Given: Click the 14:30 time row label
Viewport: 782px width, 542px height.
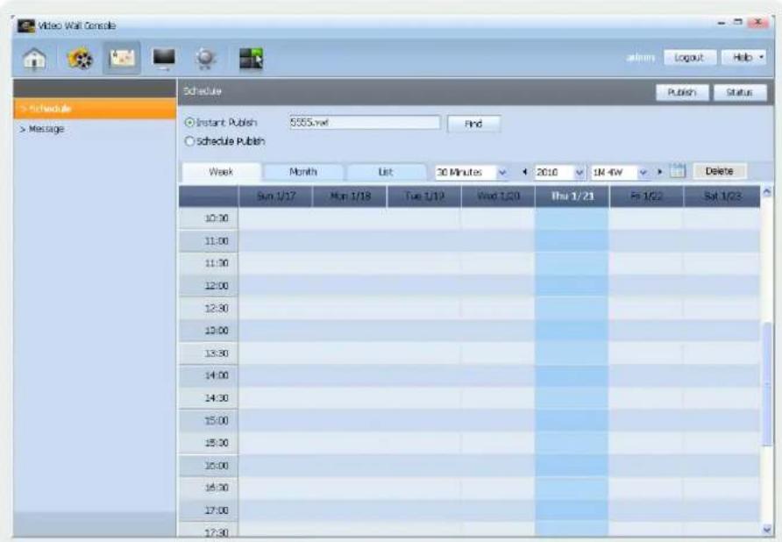Looking at the screenshot, I should click(x=209, y=398).
